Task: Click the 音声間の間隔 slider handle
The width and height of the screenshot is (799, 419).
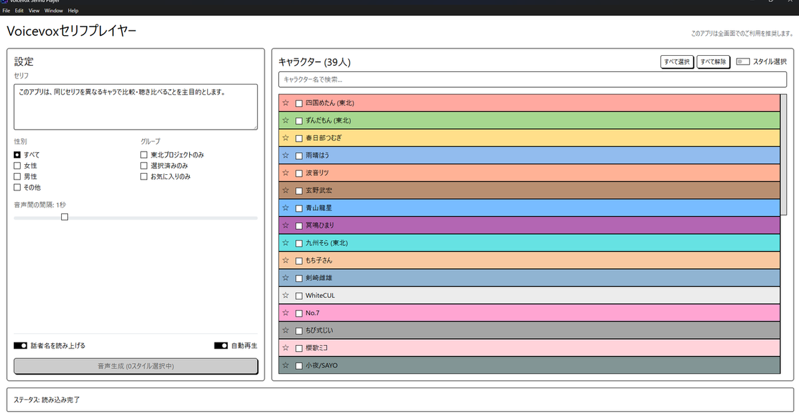Action: point(65,217)
